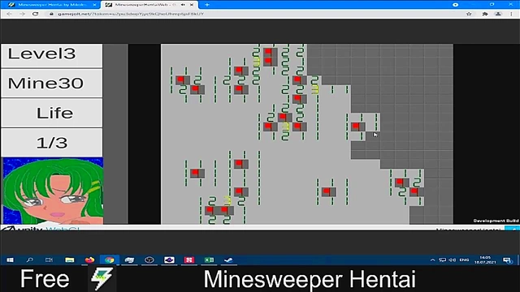Image resolution: width=520 pixels, height=292 pixels.
Task: Open Windows taskbar search
Action: pyautogui.click(x=29, y=260)
